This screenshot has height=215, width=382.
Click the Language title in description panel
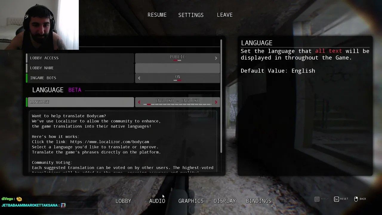[x=257, y=43]
